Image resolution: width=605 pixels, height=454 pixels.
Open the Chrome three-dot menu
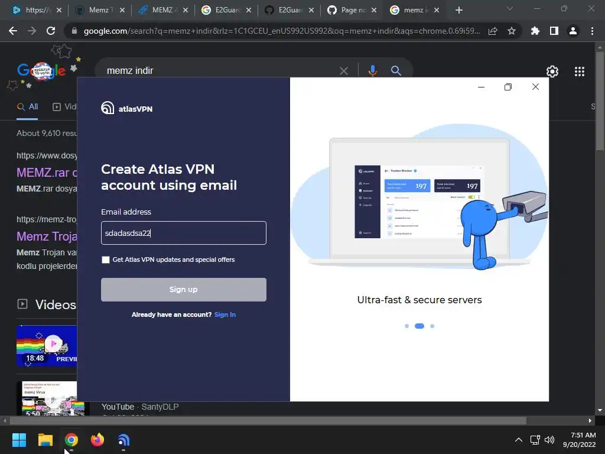tap(592, 31)
